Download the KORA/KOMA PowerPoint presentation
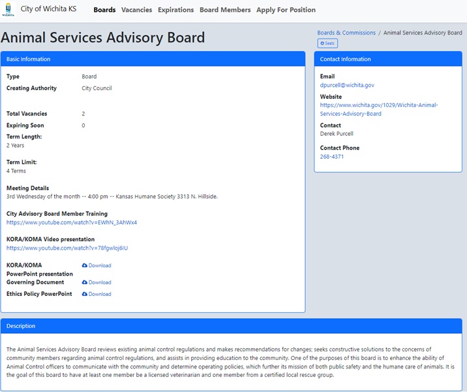The height and width of the screenshot is (392, 467). coord(97,265)
